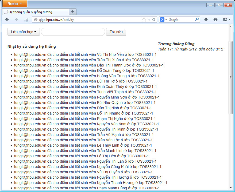Go back to the previous page
The height and width of the screenshot is (192, 235).
[x=7, y=19]
